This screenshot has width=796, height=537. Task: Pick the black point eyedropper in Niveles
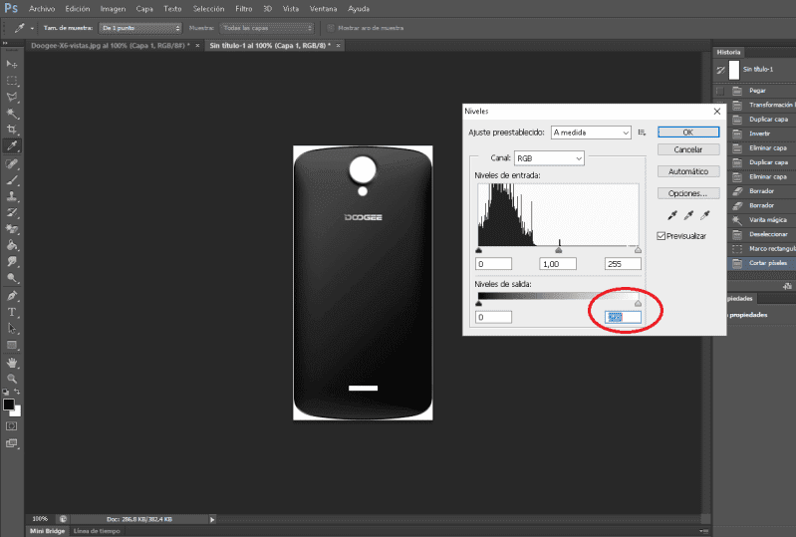(672, 215)
